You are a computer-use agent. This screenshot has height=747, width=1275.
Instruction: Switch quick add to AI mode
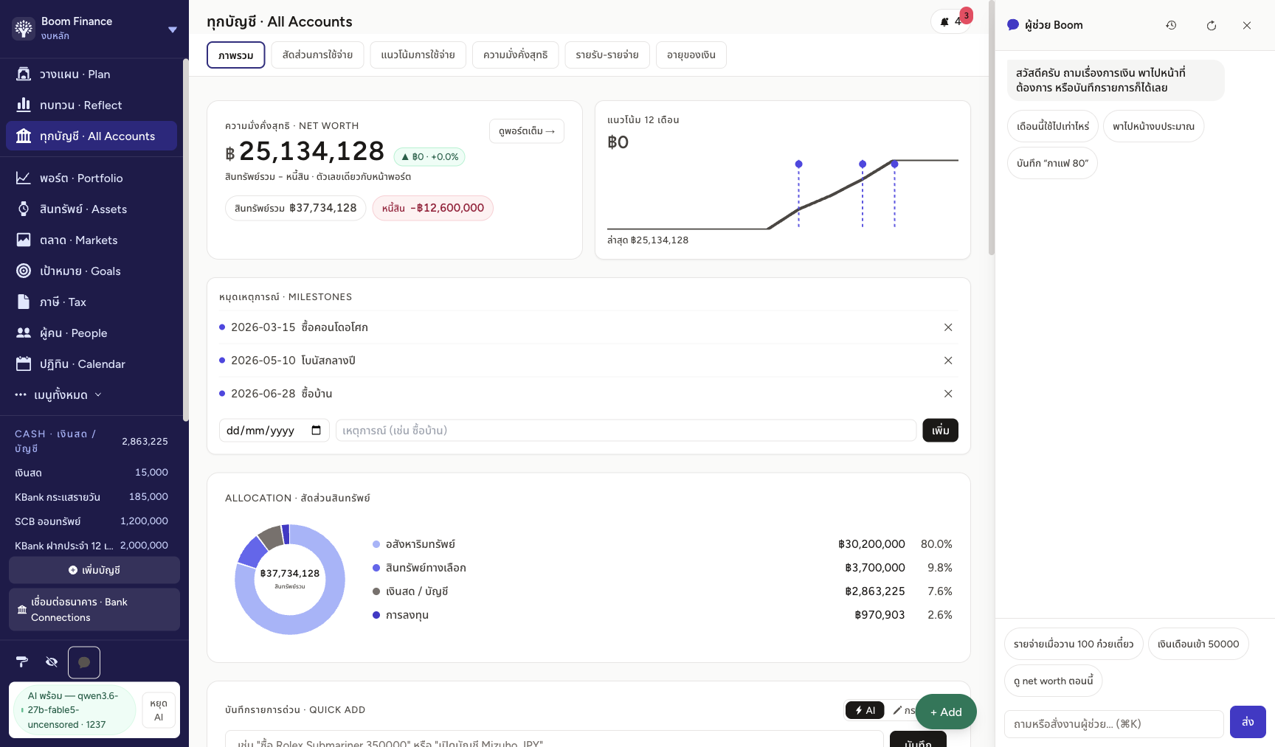[x=865, y=710]
